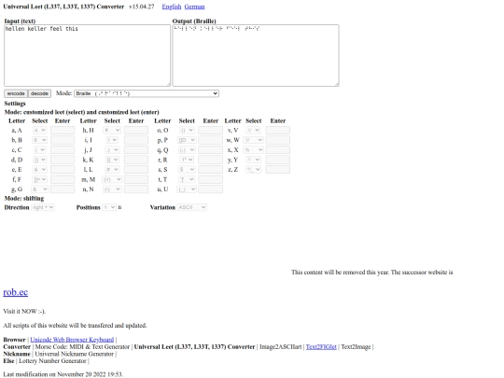The width and height of the screenshot is (504, 378).
Task: Open Select dropdown for letter z, Z
Action: [253, 169]
